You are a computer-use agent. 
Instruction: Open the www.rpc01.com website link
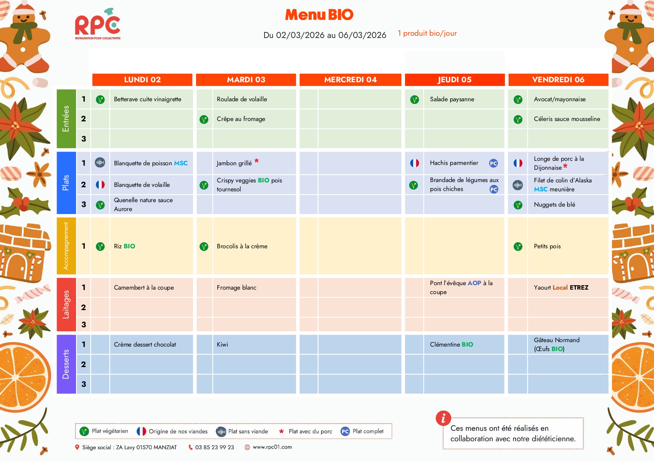pyautogui.click(x=272, y=447)
